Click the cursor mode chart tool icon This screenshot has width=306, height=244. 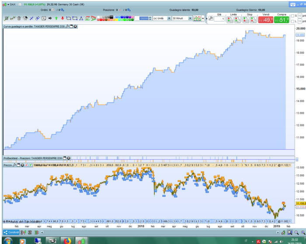(x=7, y=18)
